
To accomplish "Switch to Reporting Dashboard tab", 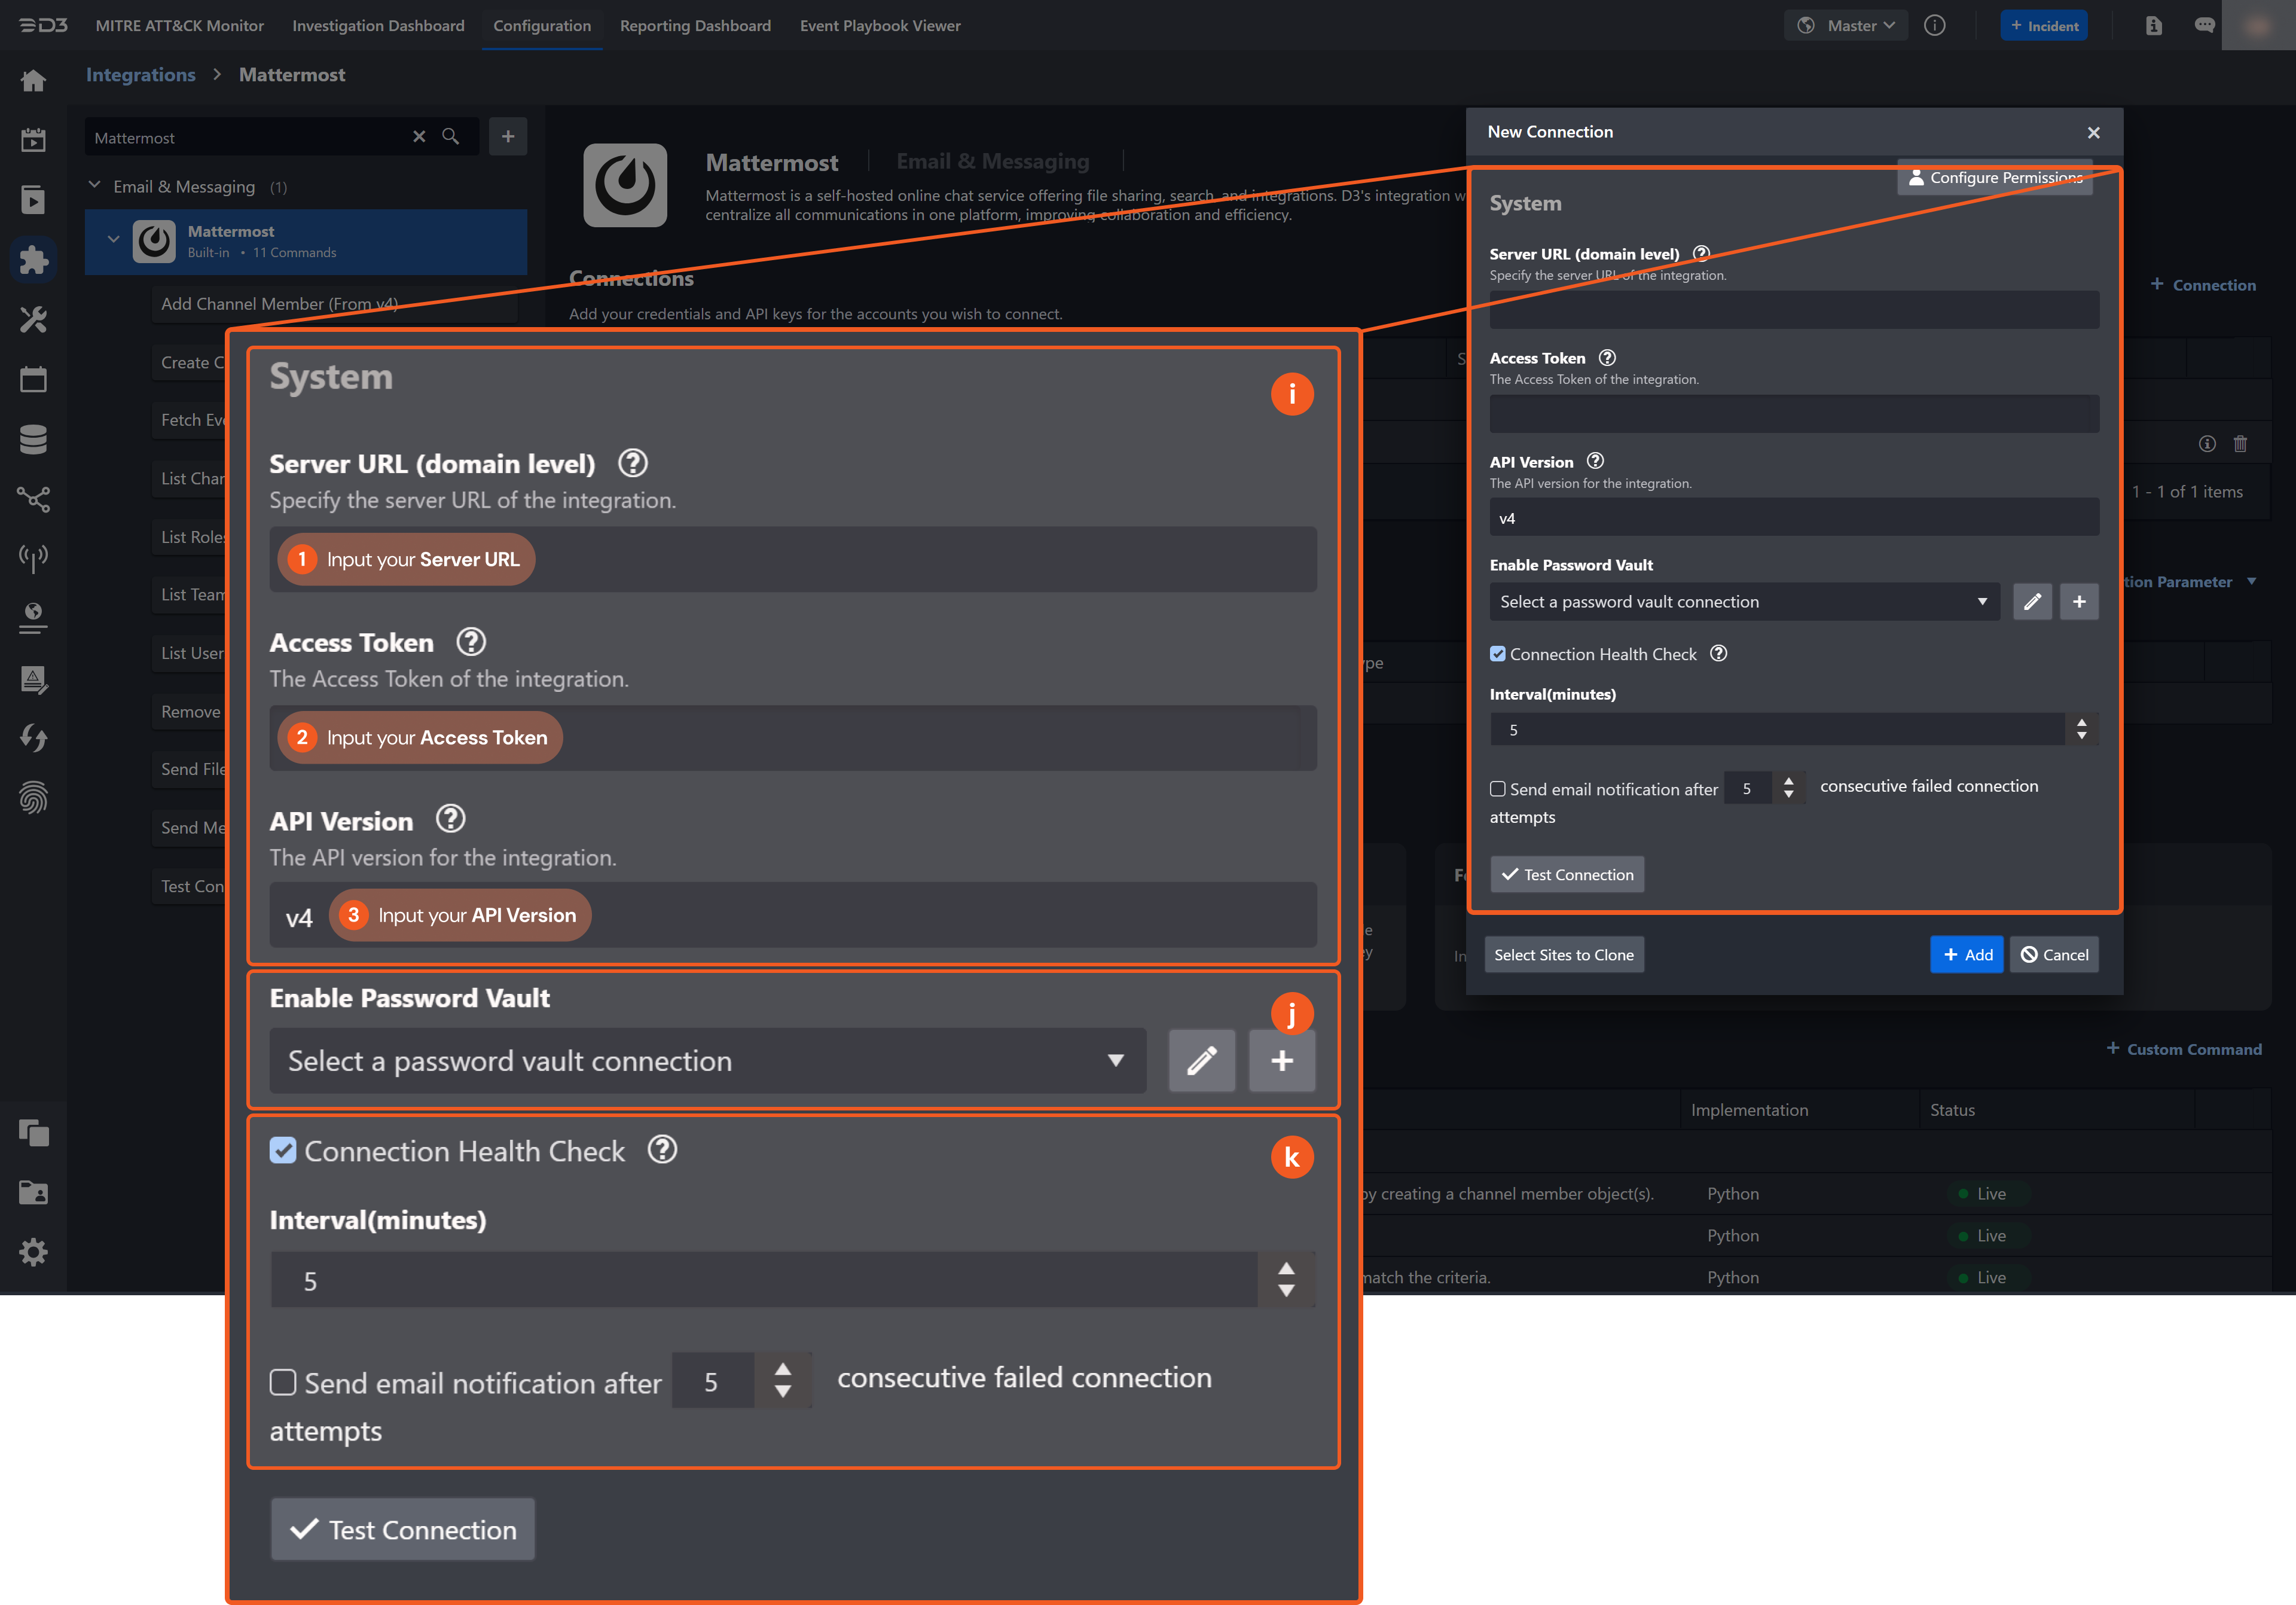I will click(695, 26).
